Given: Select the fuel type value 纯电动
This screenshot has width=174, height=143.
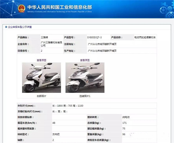Looking at the screenshot, I should 126,117.
